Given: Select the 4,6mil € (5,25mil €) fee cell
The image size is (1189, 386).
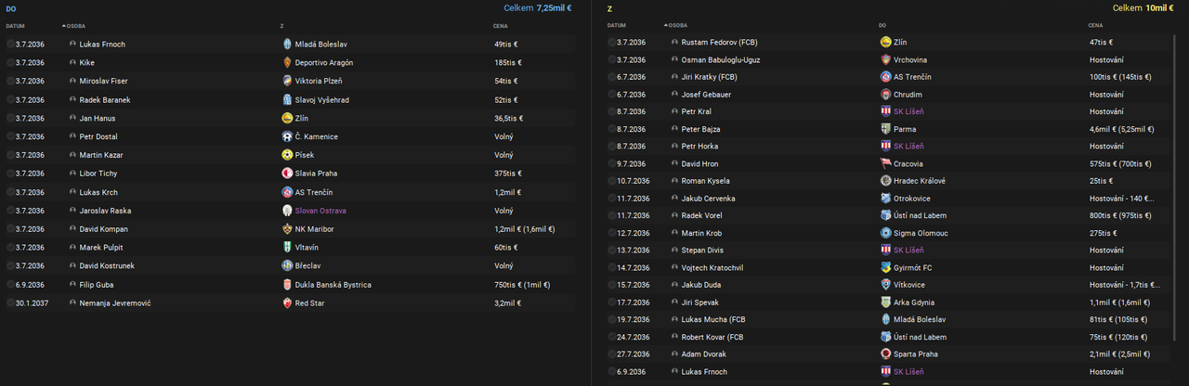Looking at the screenshot, I should [1120, 129].
